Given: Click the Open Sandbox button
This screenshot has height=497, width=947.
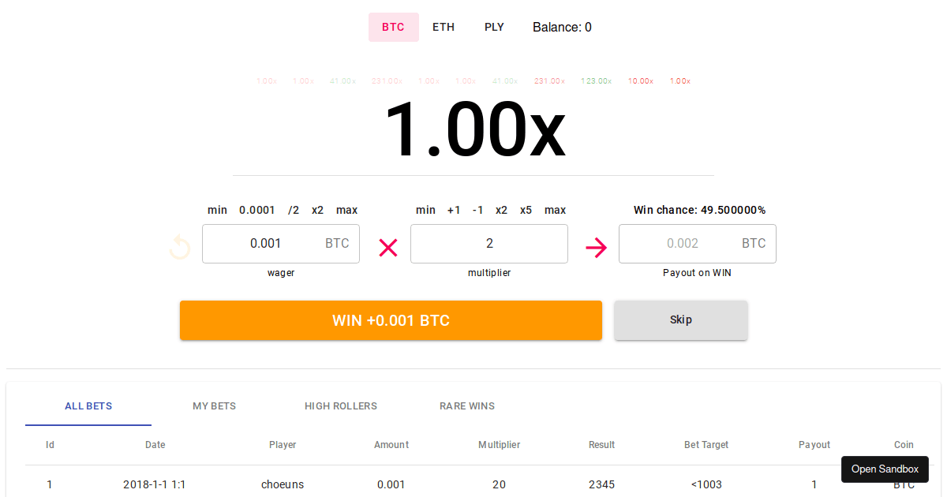Looking at the screenshot, I should (885, 469).
